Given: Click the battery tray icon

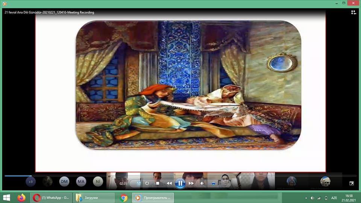Looking at the screenshot, I should (326, 198).
